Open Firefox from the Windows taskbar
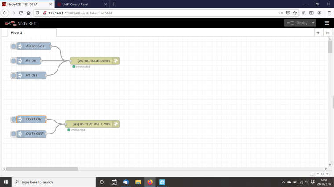Viewport: 334px width, 187px height. tap(150, 182)
